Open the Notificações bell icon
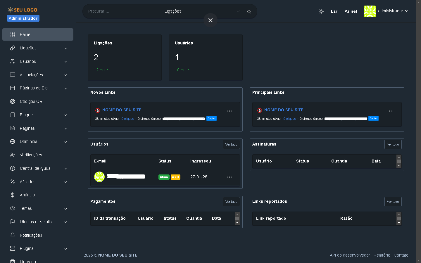 click(x=13, y=235)
